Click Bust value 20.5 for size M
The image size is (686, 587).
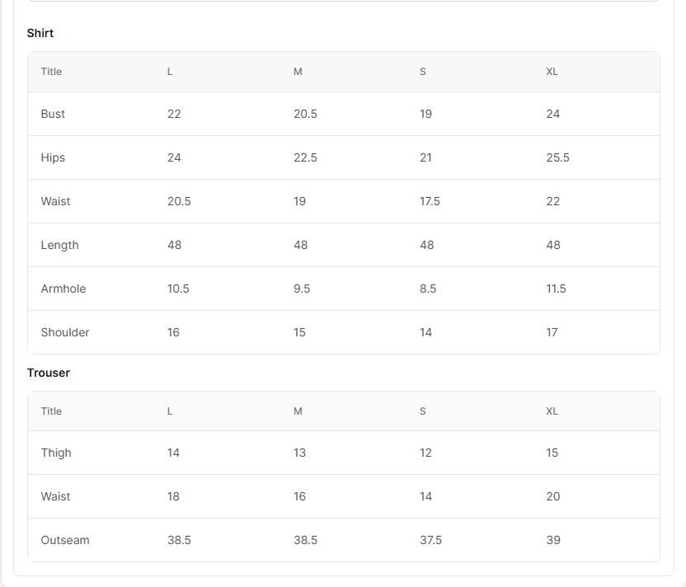[x=305, y=114]
